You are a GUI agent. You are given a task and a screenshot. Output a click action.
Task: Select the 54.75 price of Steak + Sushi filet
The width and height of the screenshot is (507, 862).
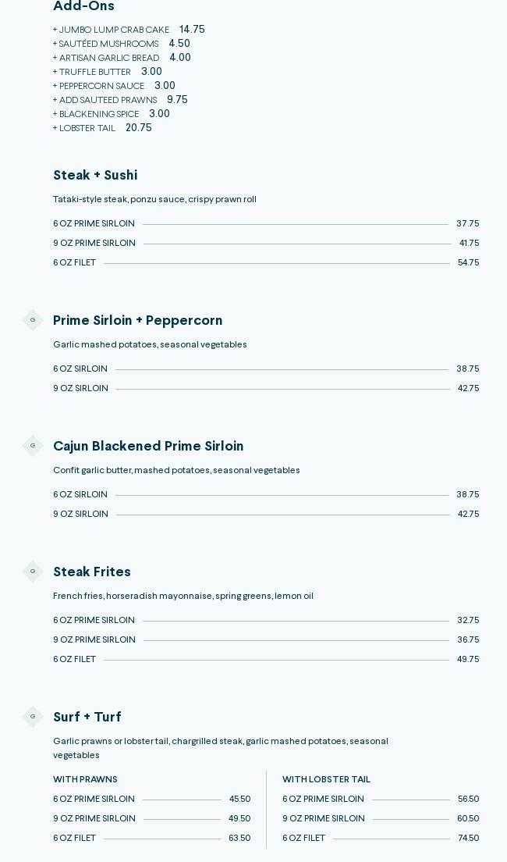pyautogui.click(x=468, y=263)
